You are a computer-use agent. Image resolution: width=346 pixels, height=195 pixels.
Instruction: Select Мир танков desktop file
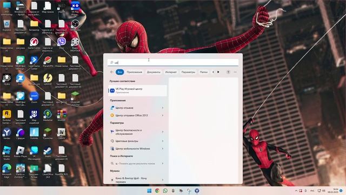pyautogui.click(x=48, y=7)
